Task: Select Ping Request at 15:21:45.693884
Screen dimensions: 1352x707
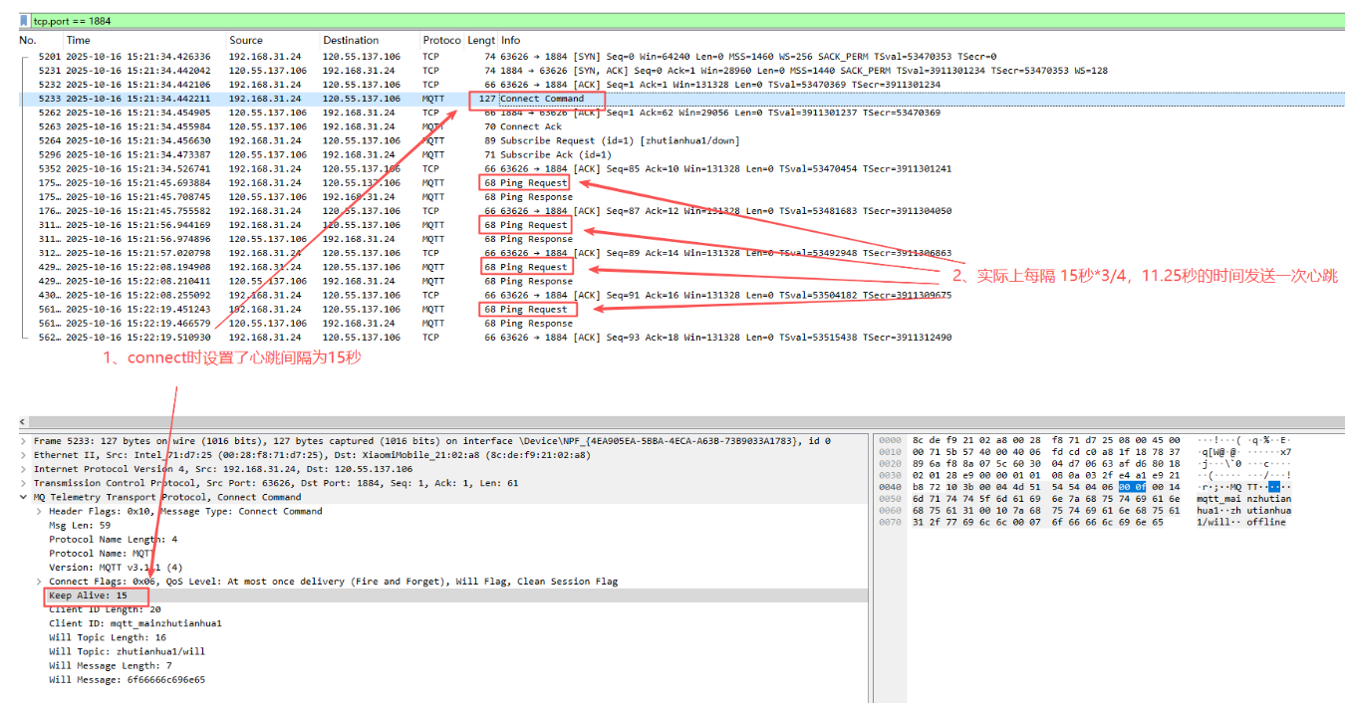Action: [x=680, y=182]
